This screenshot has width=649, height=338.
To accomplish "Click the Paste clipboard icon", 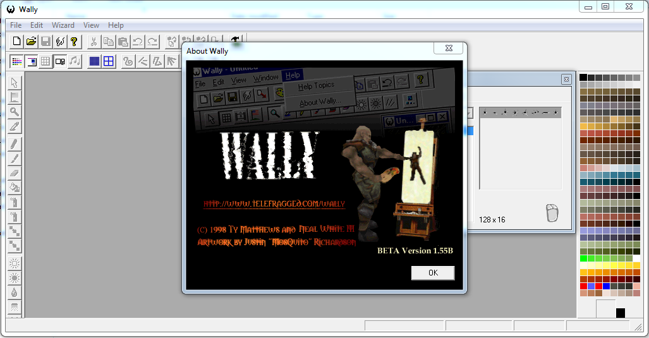I will 123,41.
